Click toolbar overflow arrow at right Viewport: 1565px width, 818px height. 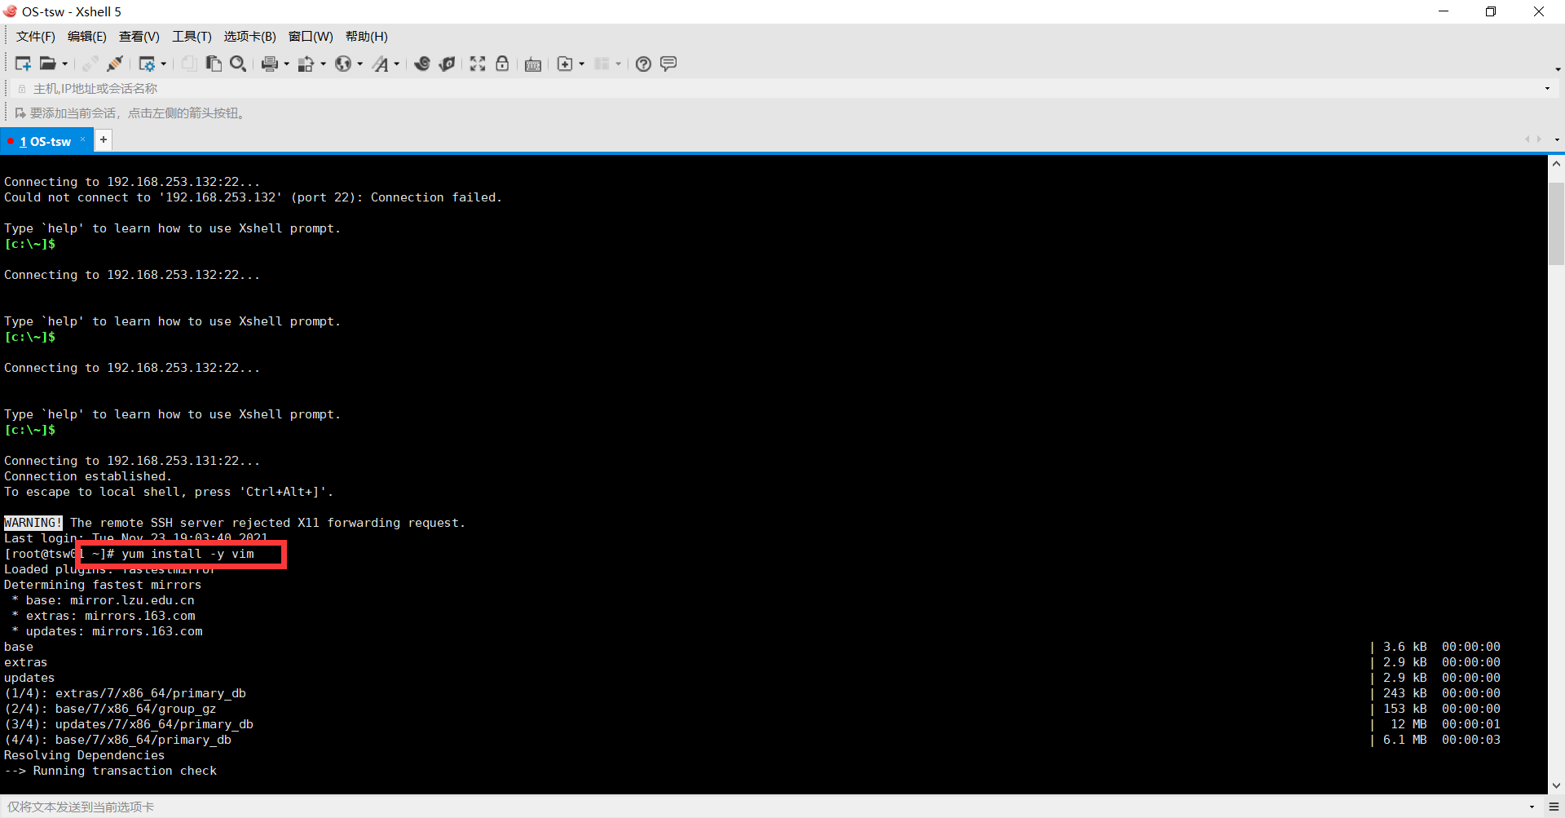(x=1558, y=69)
